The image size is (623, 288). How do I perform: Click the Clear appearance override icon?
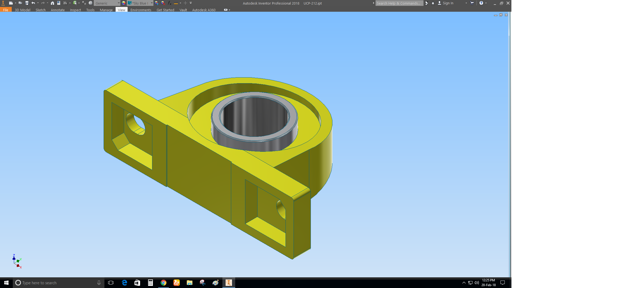(x=163, y=3)
